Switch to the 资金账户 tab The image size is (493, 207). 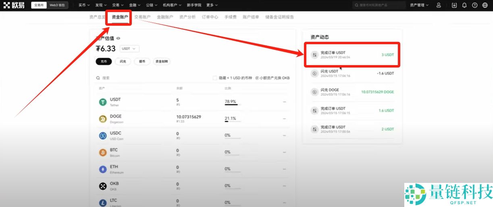pyautogui.click(x=120, y=17)
